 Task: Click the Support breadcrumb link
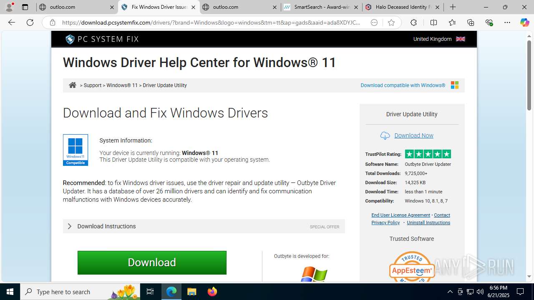[x=93, y=85]
